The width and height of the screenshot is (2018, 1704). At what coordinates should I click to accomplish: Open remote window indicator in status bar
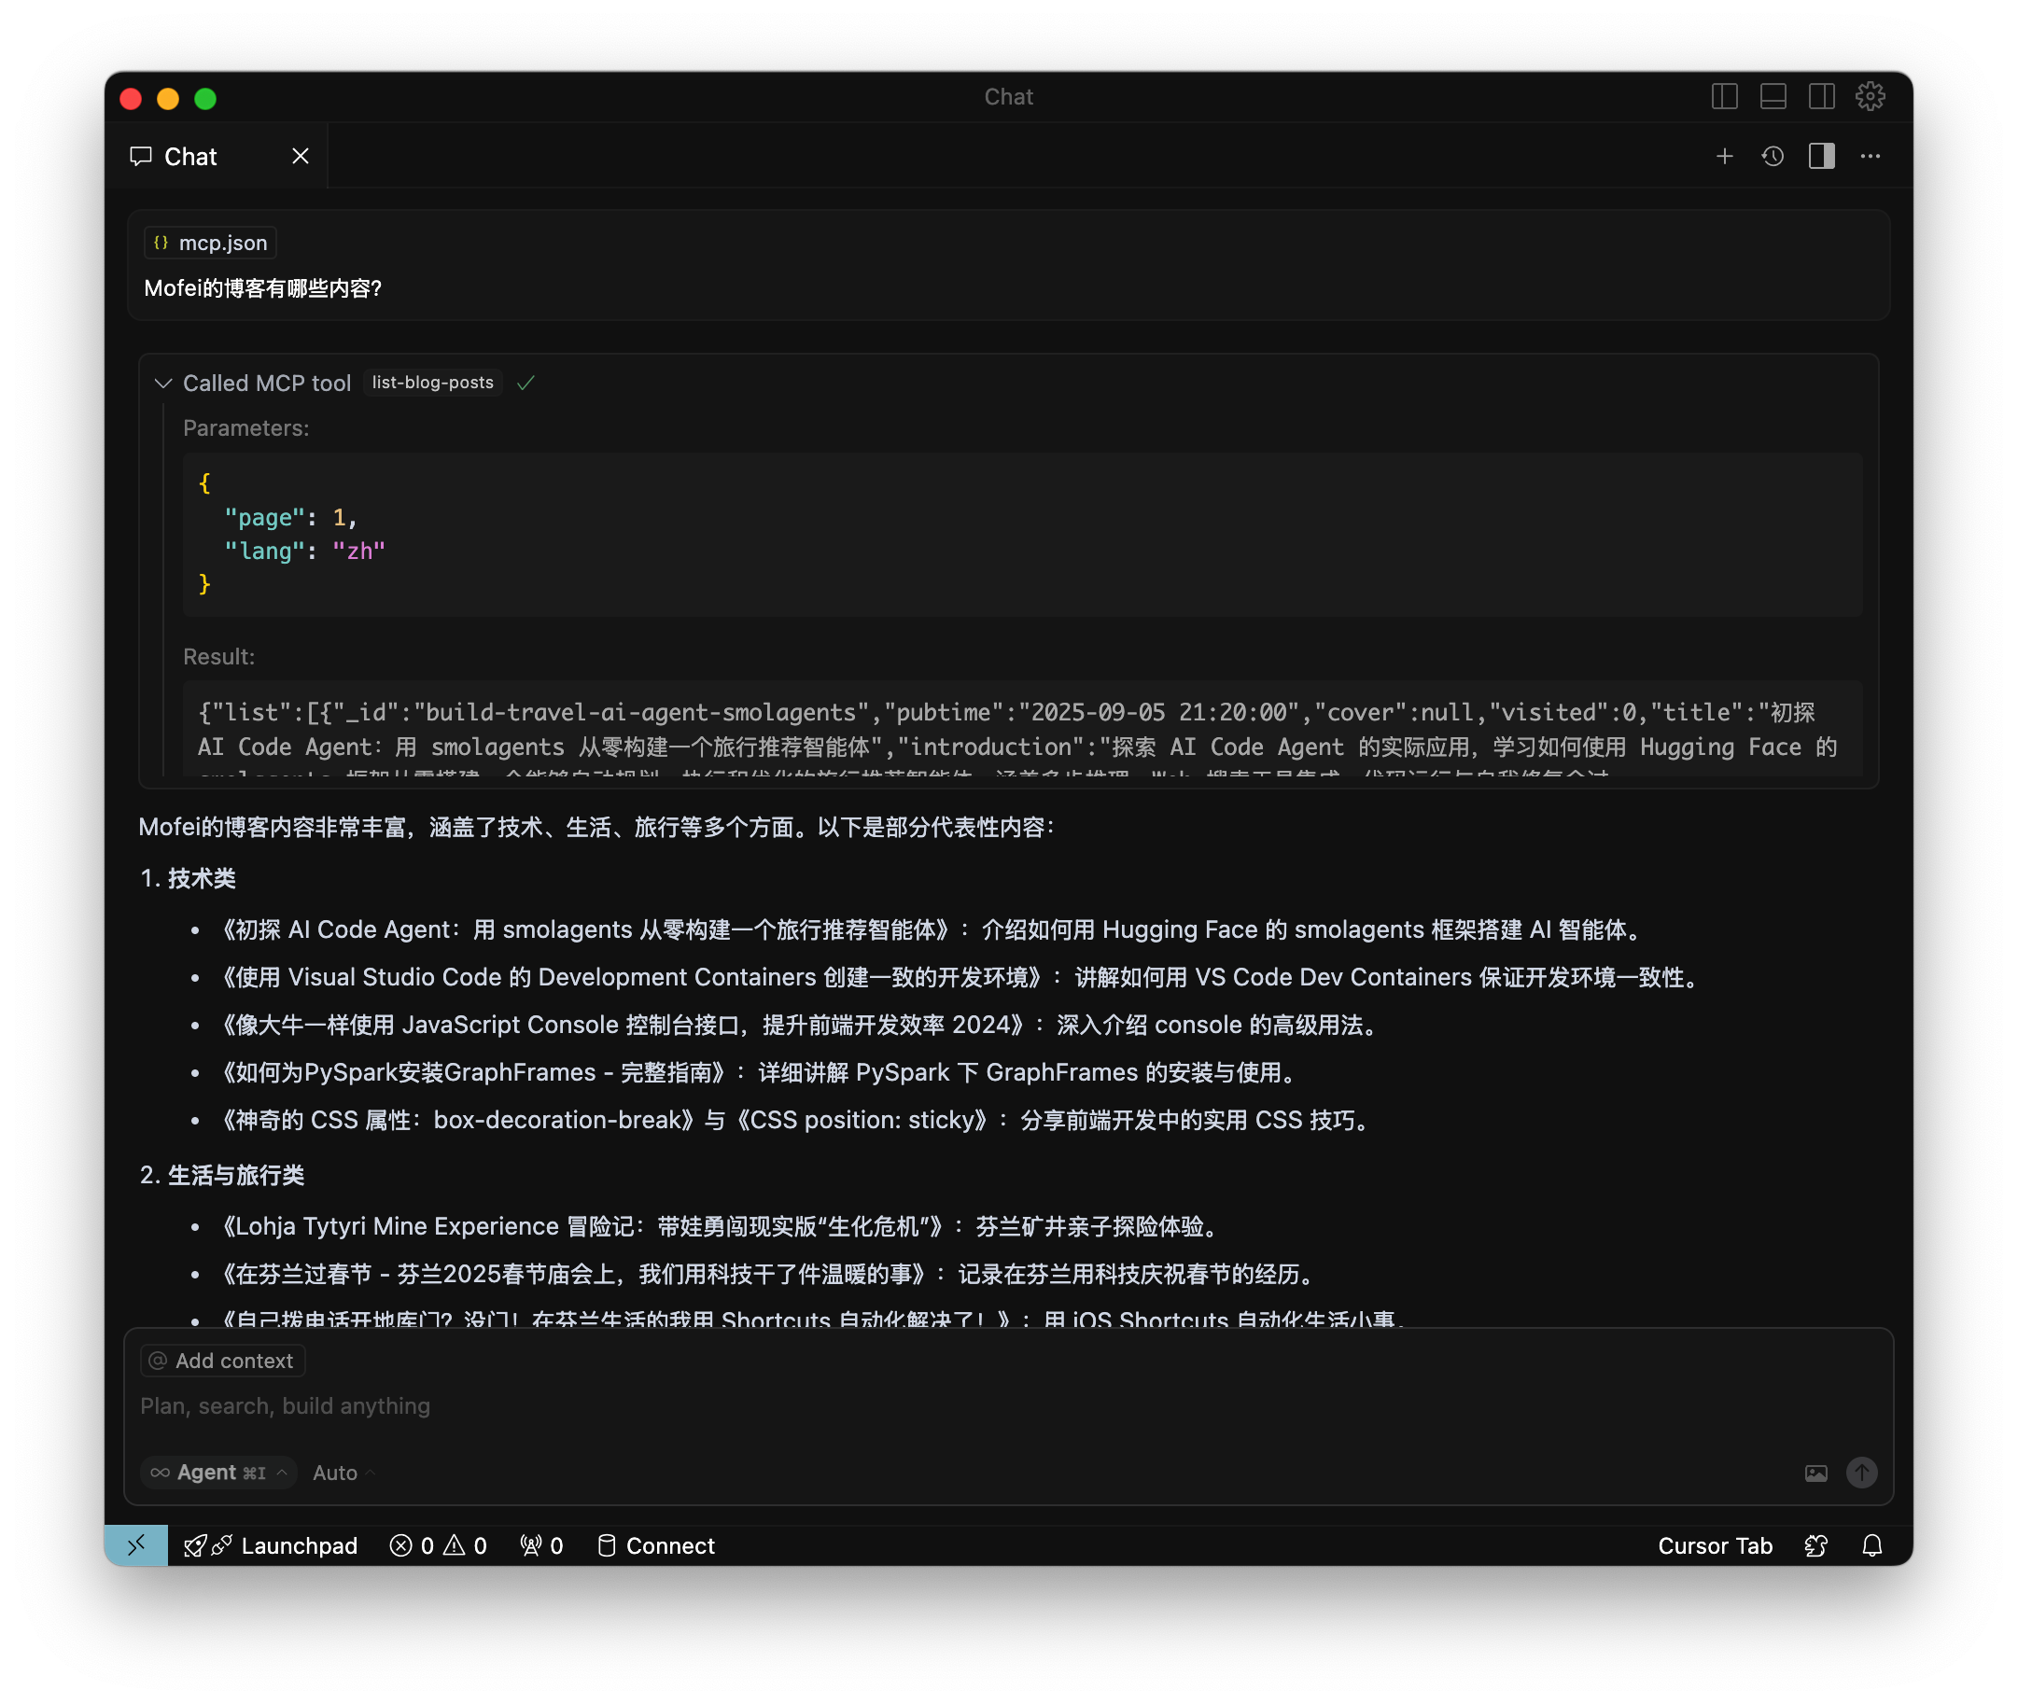click(136, 1545)
